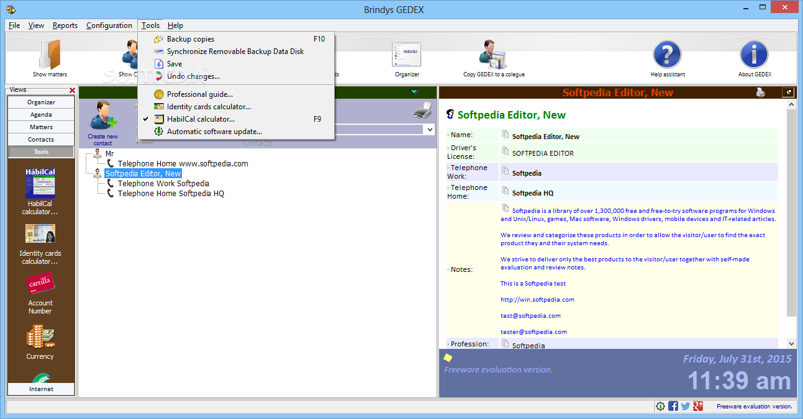Open the View menu
This screenshot has height=419, width=803.
click(36, 25)
